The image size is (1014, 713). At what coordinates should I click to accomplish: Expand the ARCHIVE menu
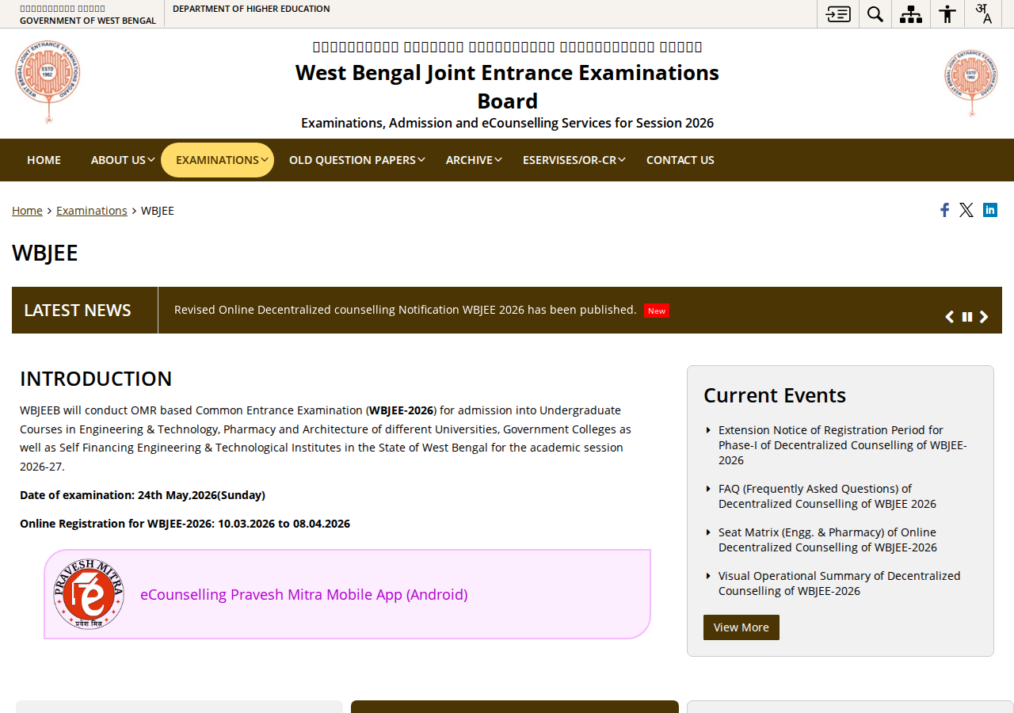click(x=474, y=160)
